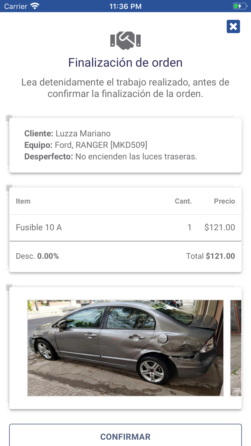Open the partially visible second photo
251x446 pixels.
tap(236, 348)
